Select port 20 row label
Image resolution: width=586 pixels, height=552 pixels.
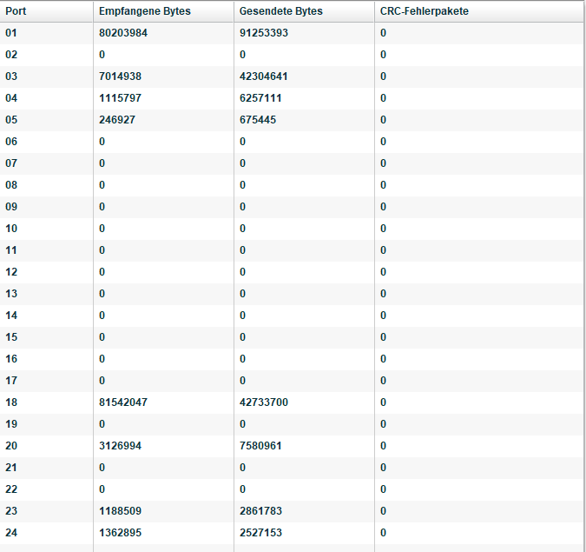tap(11, 446)
